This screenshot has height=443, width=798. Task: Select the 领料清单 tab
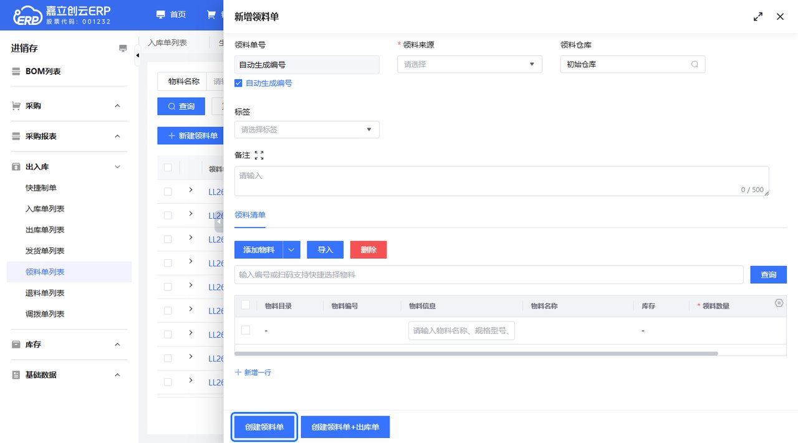pyautogui.click(x=250, y=215)
